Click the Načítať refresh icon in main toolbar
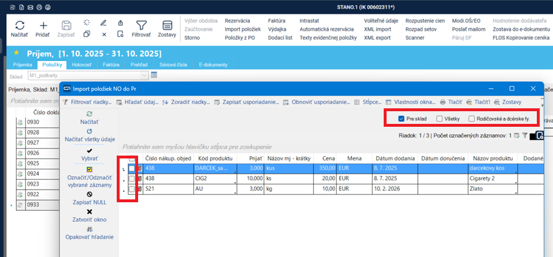553x257 pixels. (x=18, y=26)
